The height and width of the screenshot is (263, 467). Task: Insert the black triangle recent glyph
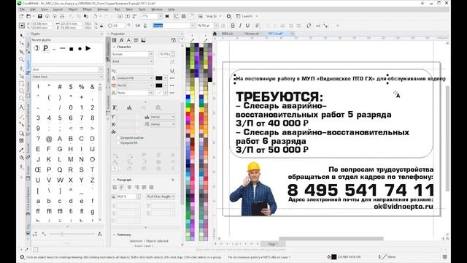point(88,48)
